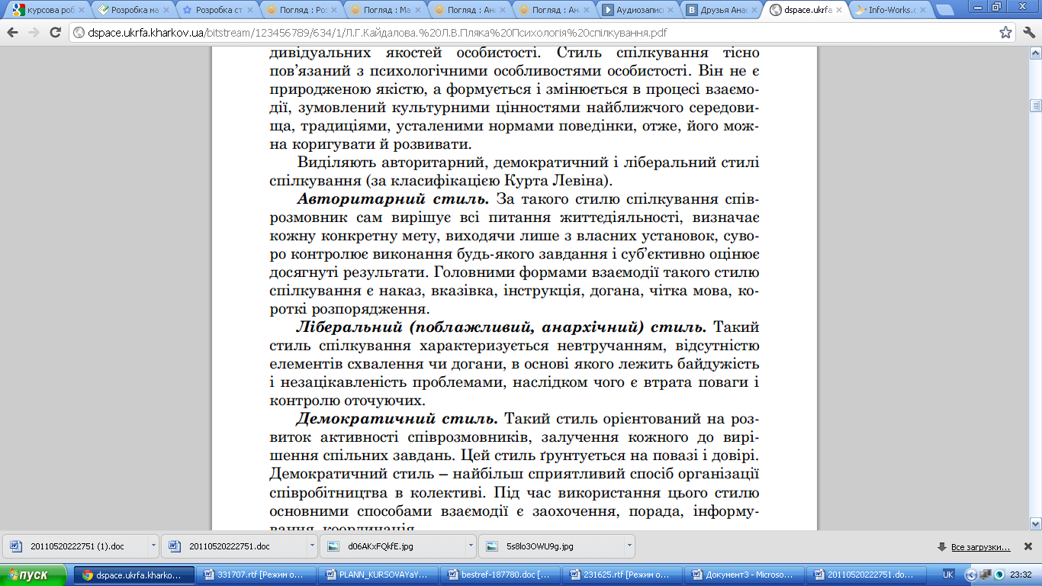Click heading 'Ліберальний (поблажливий, анархічний) стиль.'

(502, 327)
